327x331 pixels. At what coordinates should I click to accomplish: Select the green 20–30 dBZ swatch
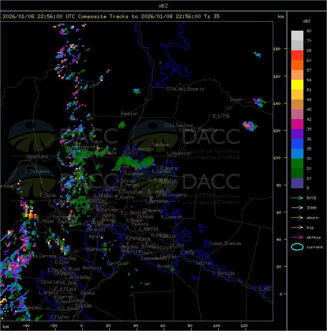pyautogui.click(x=297, y=164)
